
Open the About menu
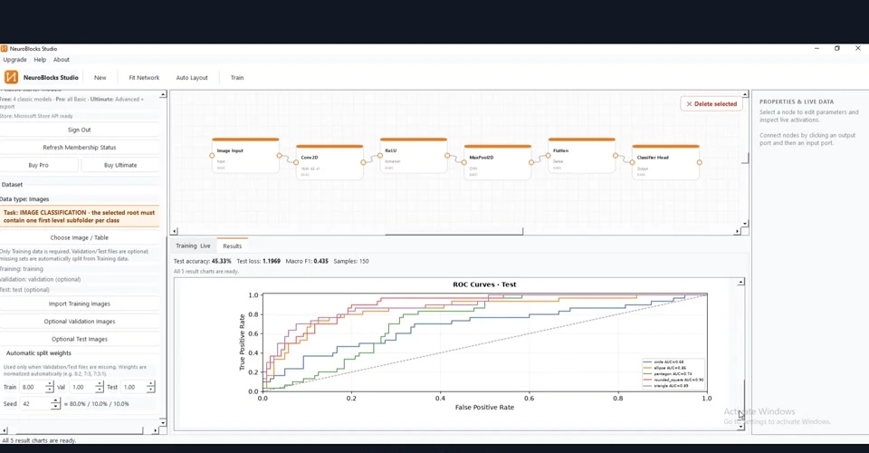(62, 60)
